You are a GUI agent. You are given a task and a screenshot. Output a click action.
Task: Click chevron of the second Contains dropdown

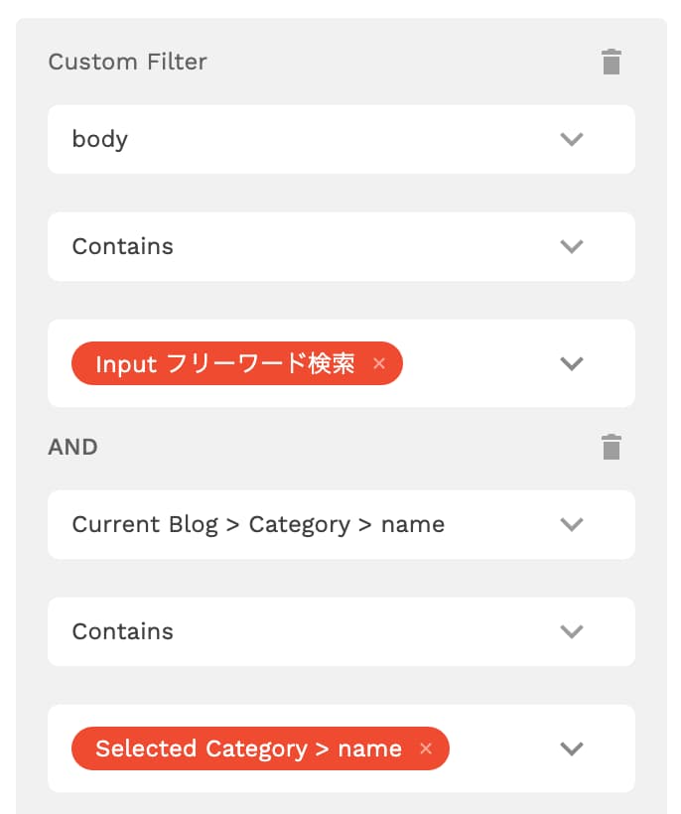[572, 631]
